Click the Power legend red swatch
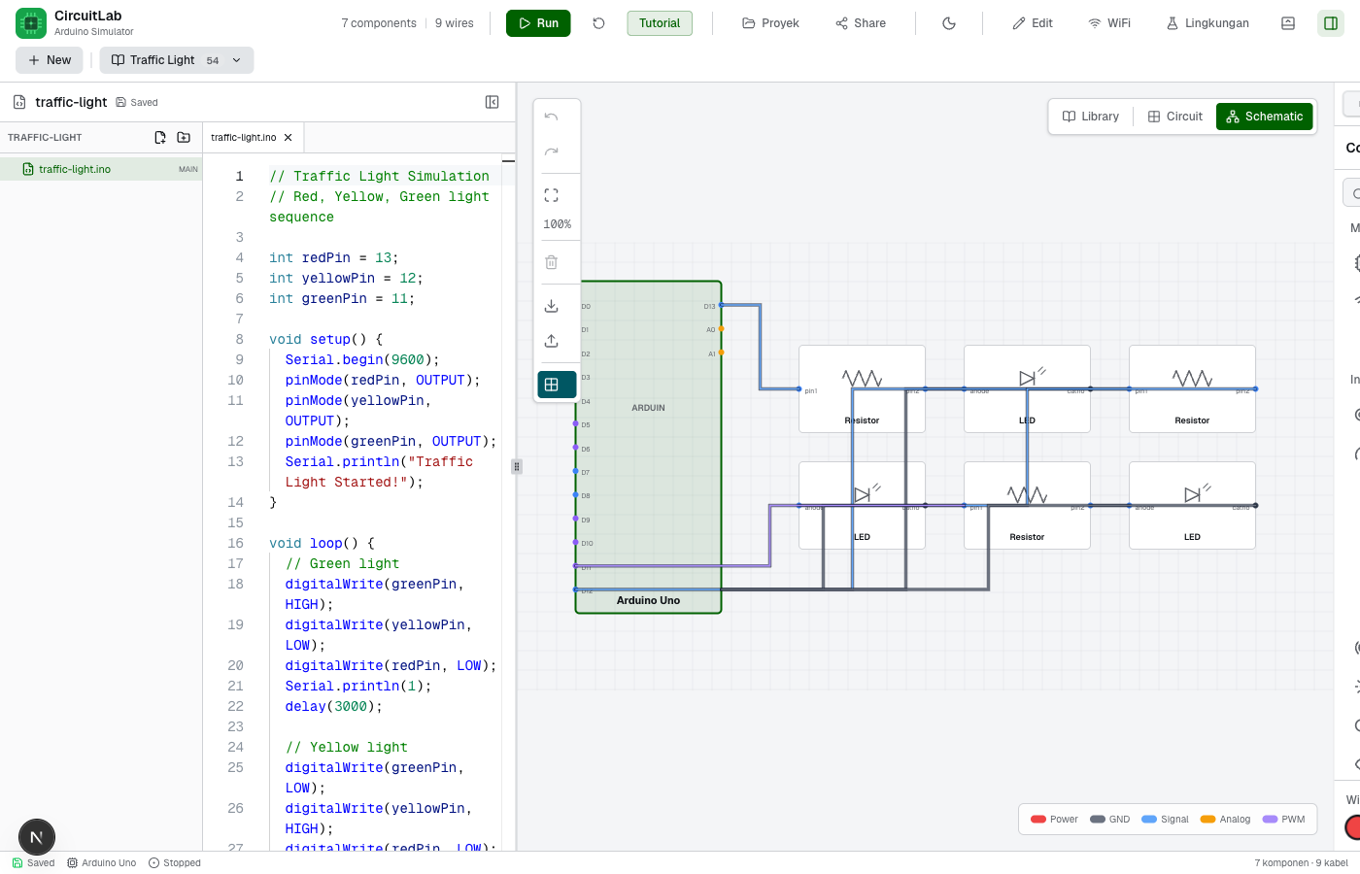1360x874 pixels. pyautogui.click(x=1038, y=820)
